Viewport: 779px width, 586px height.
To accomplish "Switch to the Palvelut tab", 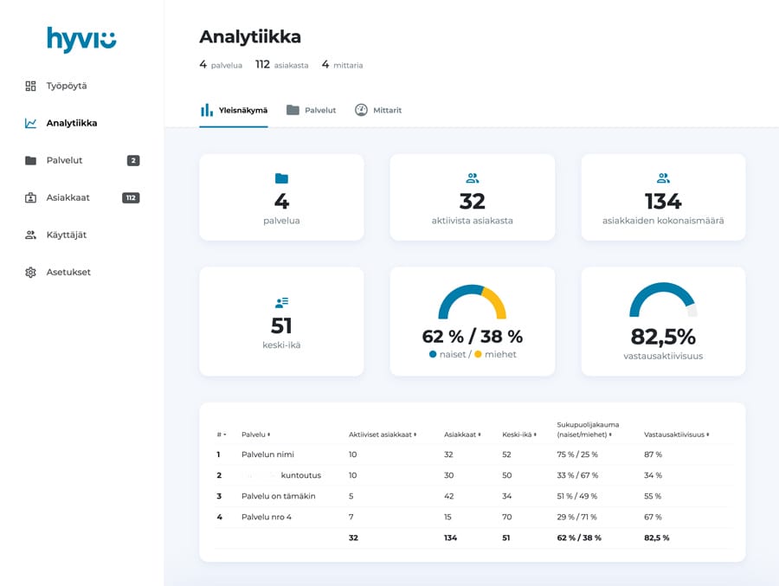I will pos(312,110).
